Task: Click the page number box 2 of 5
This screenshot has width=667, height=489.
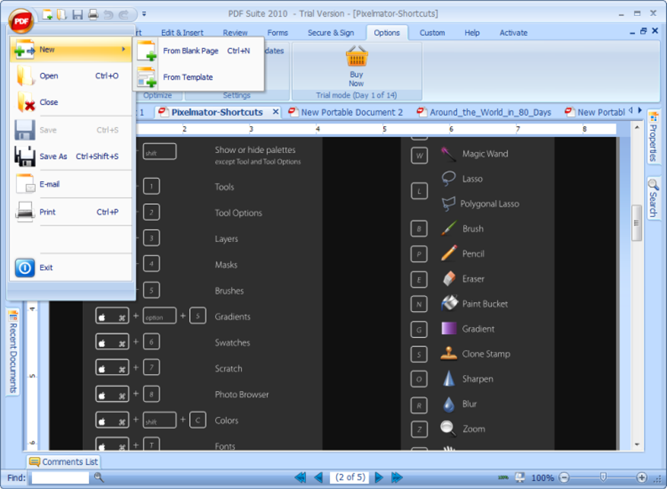Action: [x=350, y=477]
